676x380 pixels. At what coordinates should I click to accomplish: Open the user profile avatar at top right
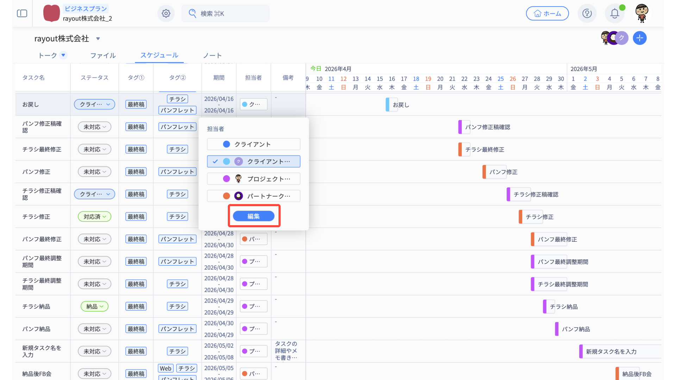(x=642, y=13)
